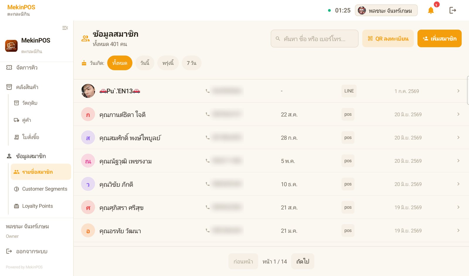
Task: Select the 7 วัน birthday filter
Action: tap(191, 63)
